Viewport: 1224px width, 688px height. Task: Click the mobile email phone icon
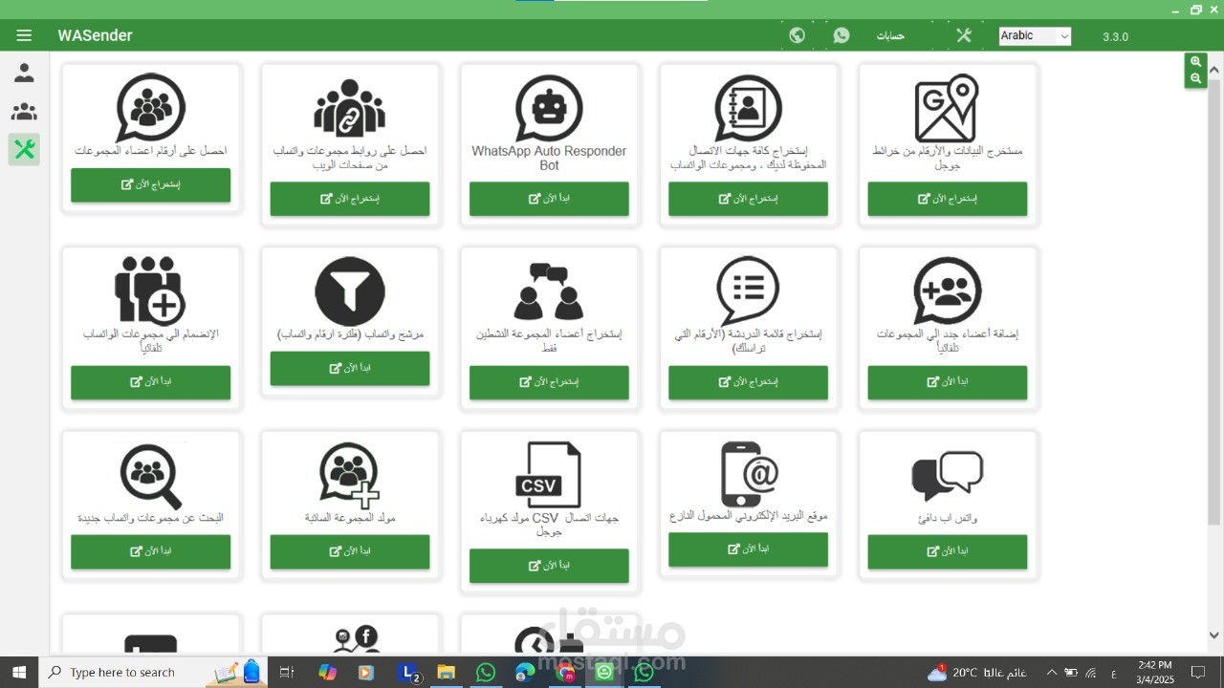tap(748, 474)
